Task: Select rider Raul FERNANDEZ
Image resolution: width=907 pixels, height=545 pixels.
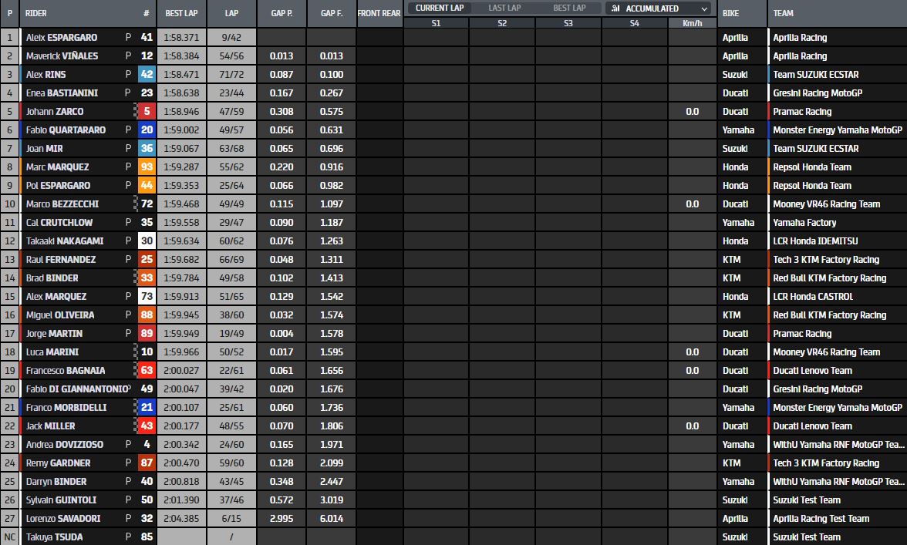Action: (61, 260)
